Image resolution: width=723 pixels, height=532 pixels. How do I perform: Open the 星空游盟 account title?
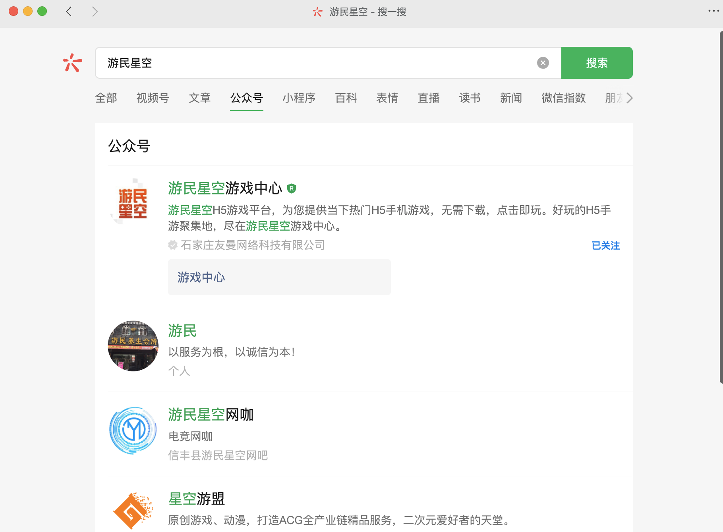point(197,499)
